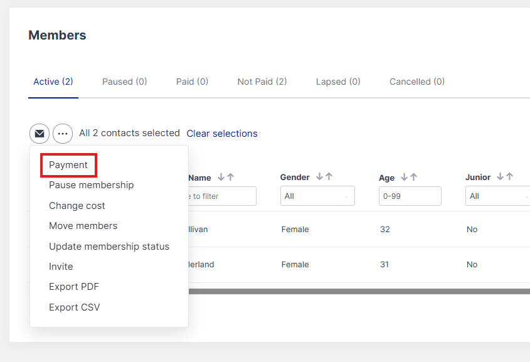Image resolution: width=530 pixels, height=362 pixels.
Task: Click the down sort arrow beside Age
Action: [x=405, y=177]
